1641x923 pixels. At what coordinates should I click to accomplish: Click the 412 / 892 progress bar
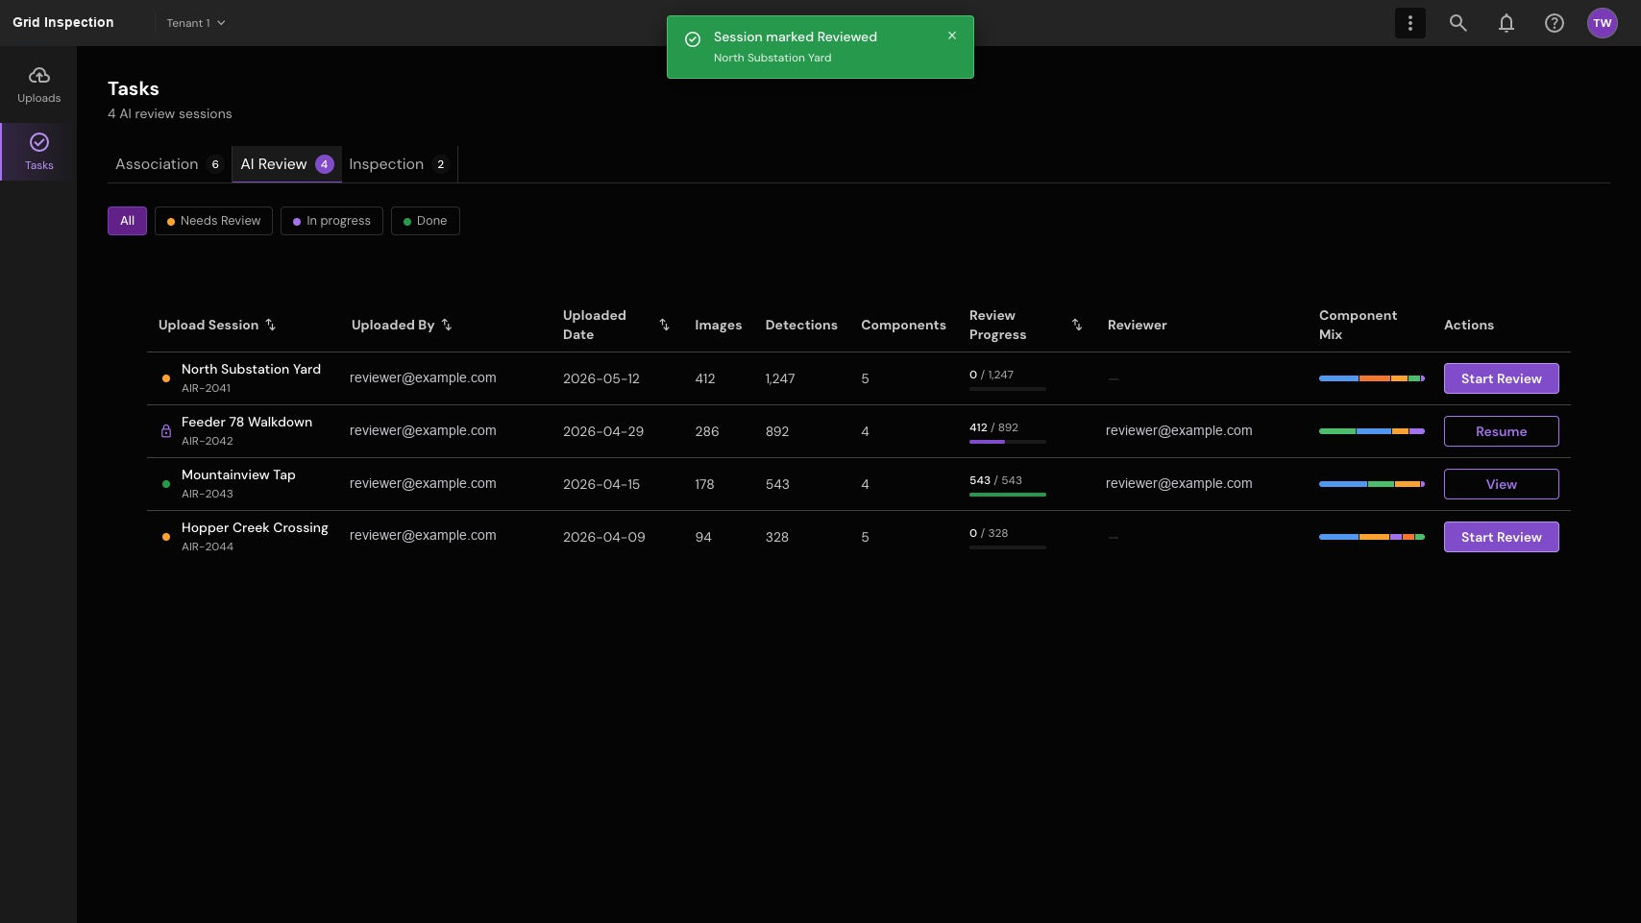1008,442
